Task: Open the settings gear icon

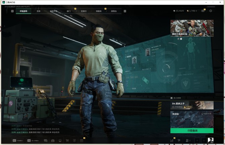Action: point(211,11)
